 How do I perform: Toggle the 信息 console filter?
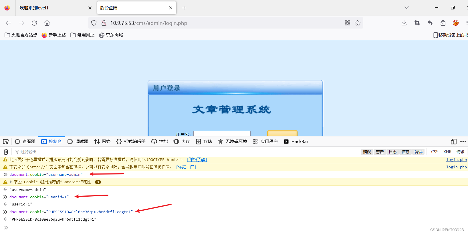click(x=405, y=152)
